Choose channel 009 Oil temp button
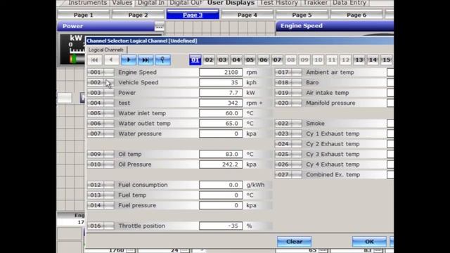 click(101, 155)
